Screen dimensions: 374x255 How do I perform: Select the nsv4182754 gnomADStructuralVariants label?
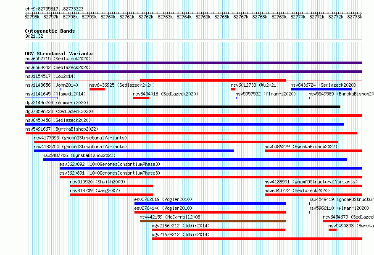80,147
